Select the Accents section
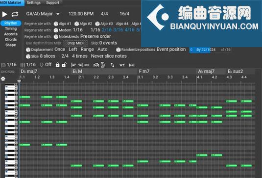The width and height of the screenshot is (262, 178). 11,34
